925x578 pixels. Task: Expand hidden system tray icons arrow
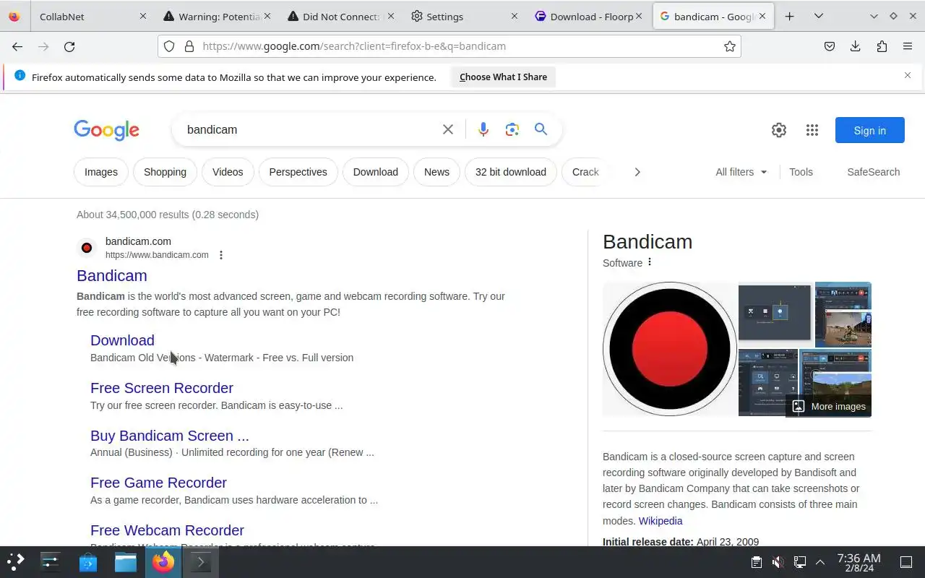[x=820, y=562]
